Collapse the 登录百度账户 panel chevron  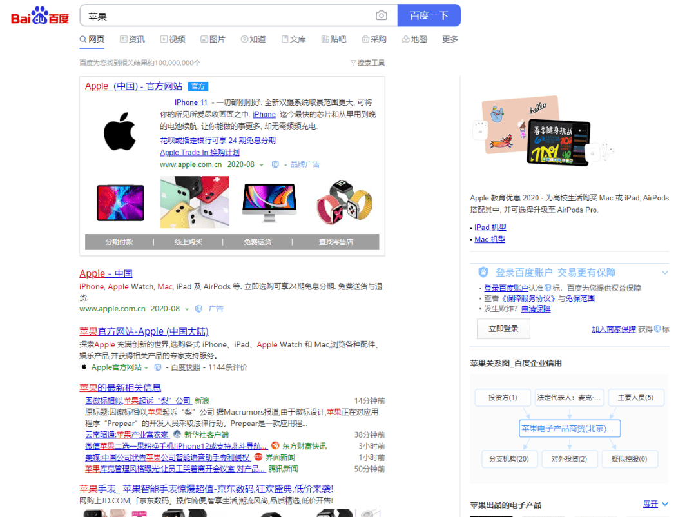[664, 273]
